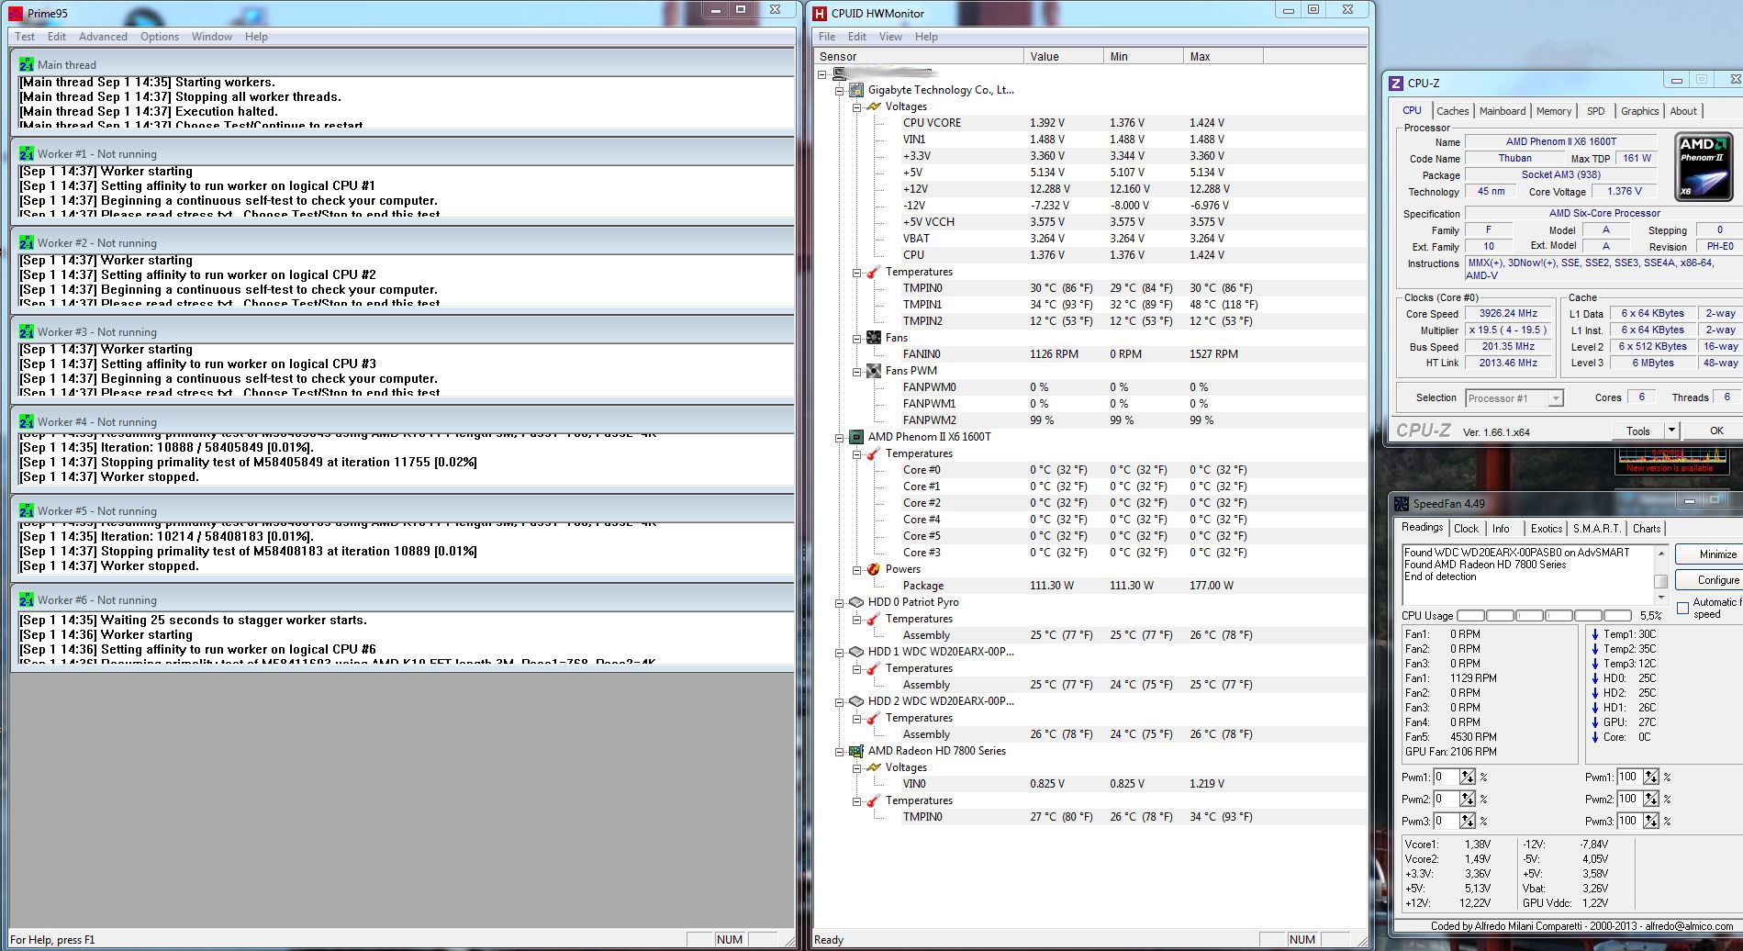
Task: Collapse the HDD 0 Patriot Pyro node
Action: (839, 602)
